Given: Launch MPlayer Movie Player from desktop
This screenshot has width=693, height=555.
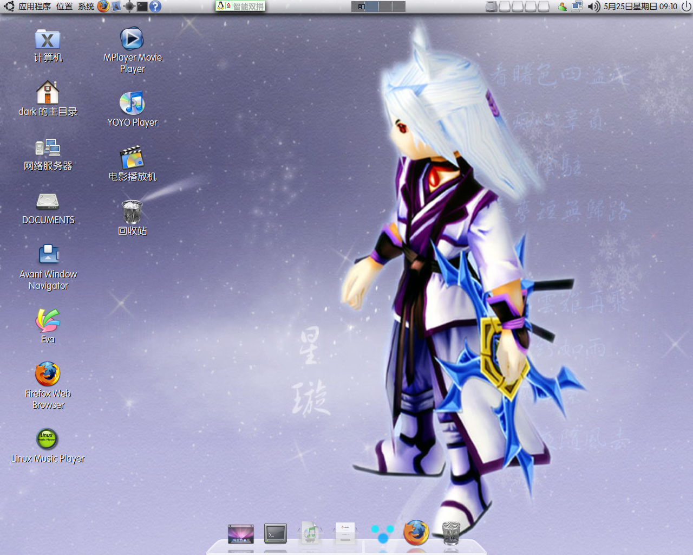Looking at the screenshot, I should tap(132, 50).
